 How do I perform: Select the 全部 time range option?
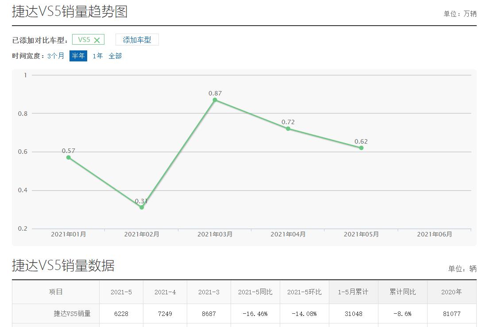115,56
